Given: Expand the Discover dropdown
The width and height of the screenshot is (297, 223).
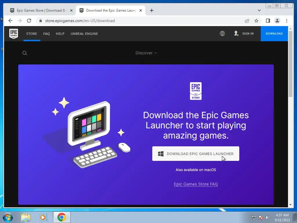Looking at the screenshot, I should [x=146, y=53].
